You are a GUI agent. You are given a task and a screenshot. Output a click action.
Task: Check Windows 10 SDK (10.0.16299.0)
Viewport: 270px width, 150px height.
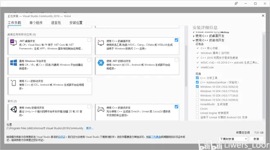pos(197,100)
